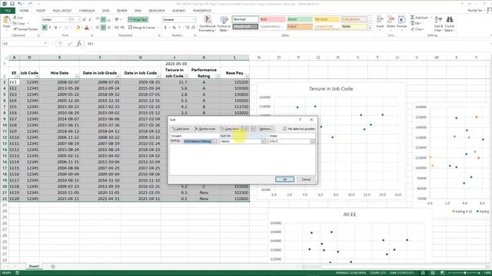Image resolution: width=492 pixels, height=276 pixels.
Task: Click the Accounting dollar format icon
Action: [x=165, y=28]
